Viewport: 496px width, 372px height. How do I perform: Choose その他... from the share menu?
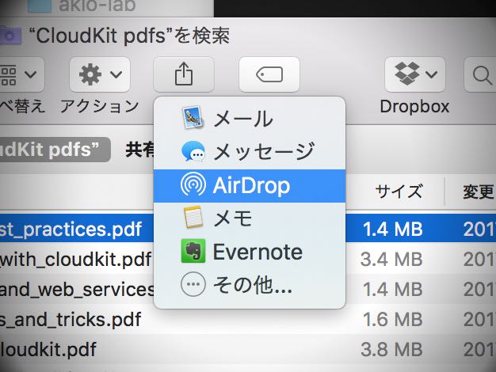250,284
